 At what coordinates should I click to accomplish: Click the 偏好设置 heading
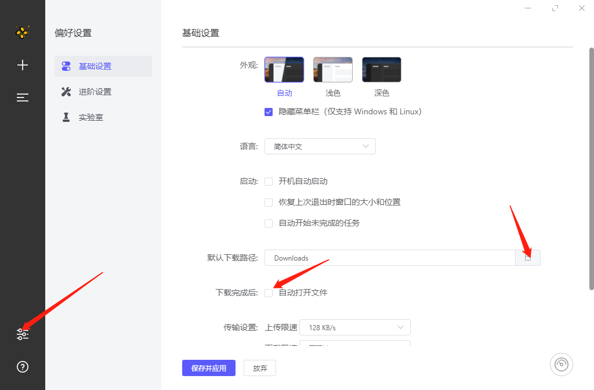[73, 33]
